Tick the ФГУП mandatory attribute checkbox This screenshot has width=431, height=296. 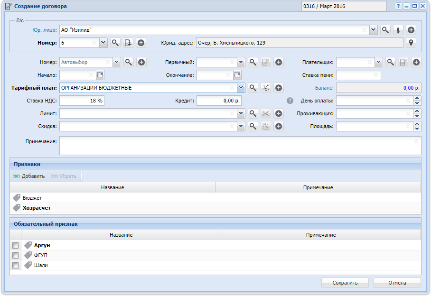click(x=15, y=255)
